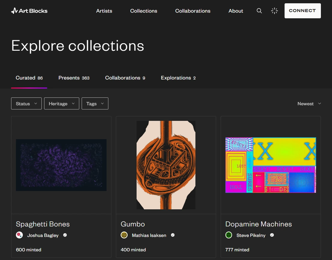
Task: Click the 'Explore collections' heading
Action: click(x=78, y=46)
